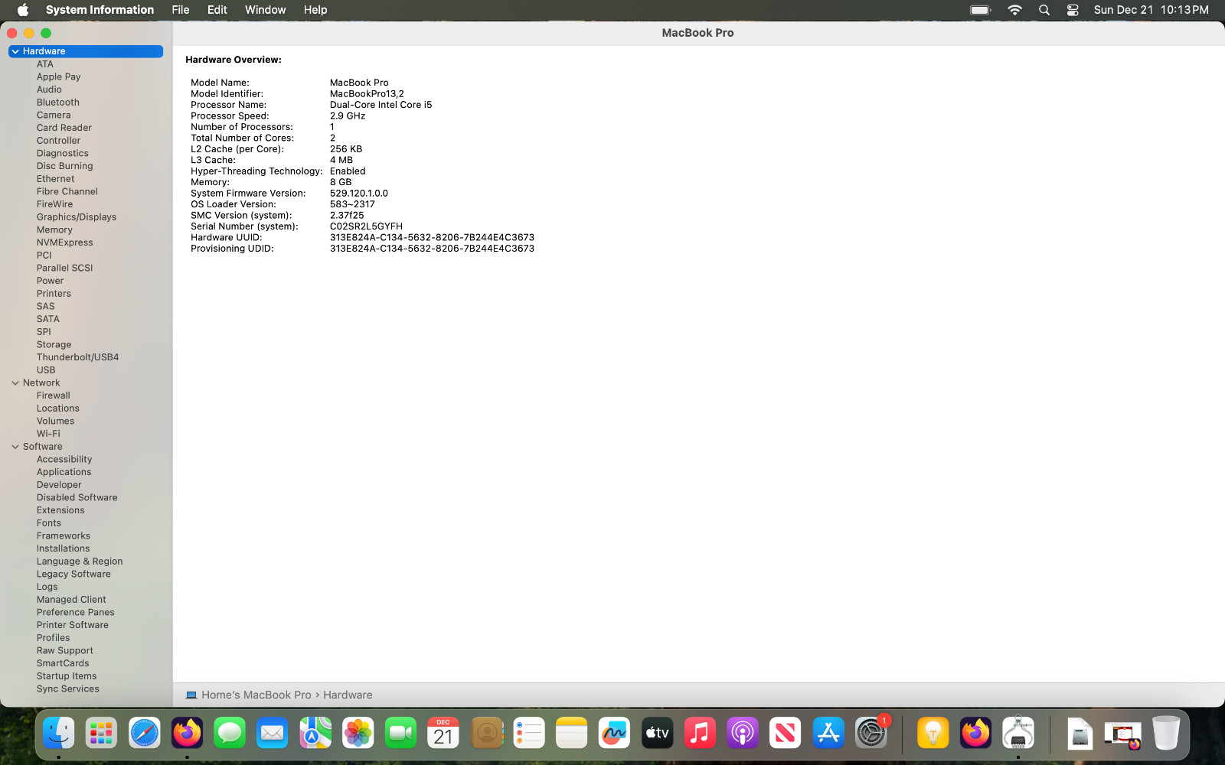
Task: Show Wi-Fi status in menu bar
Action: click(x=1015, y=10)
